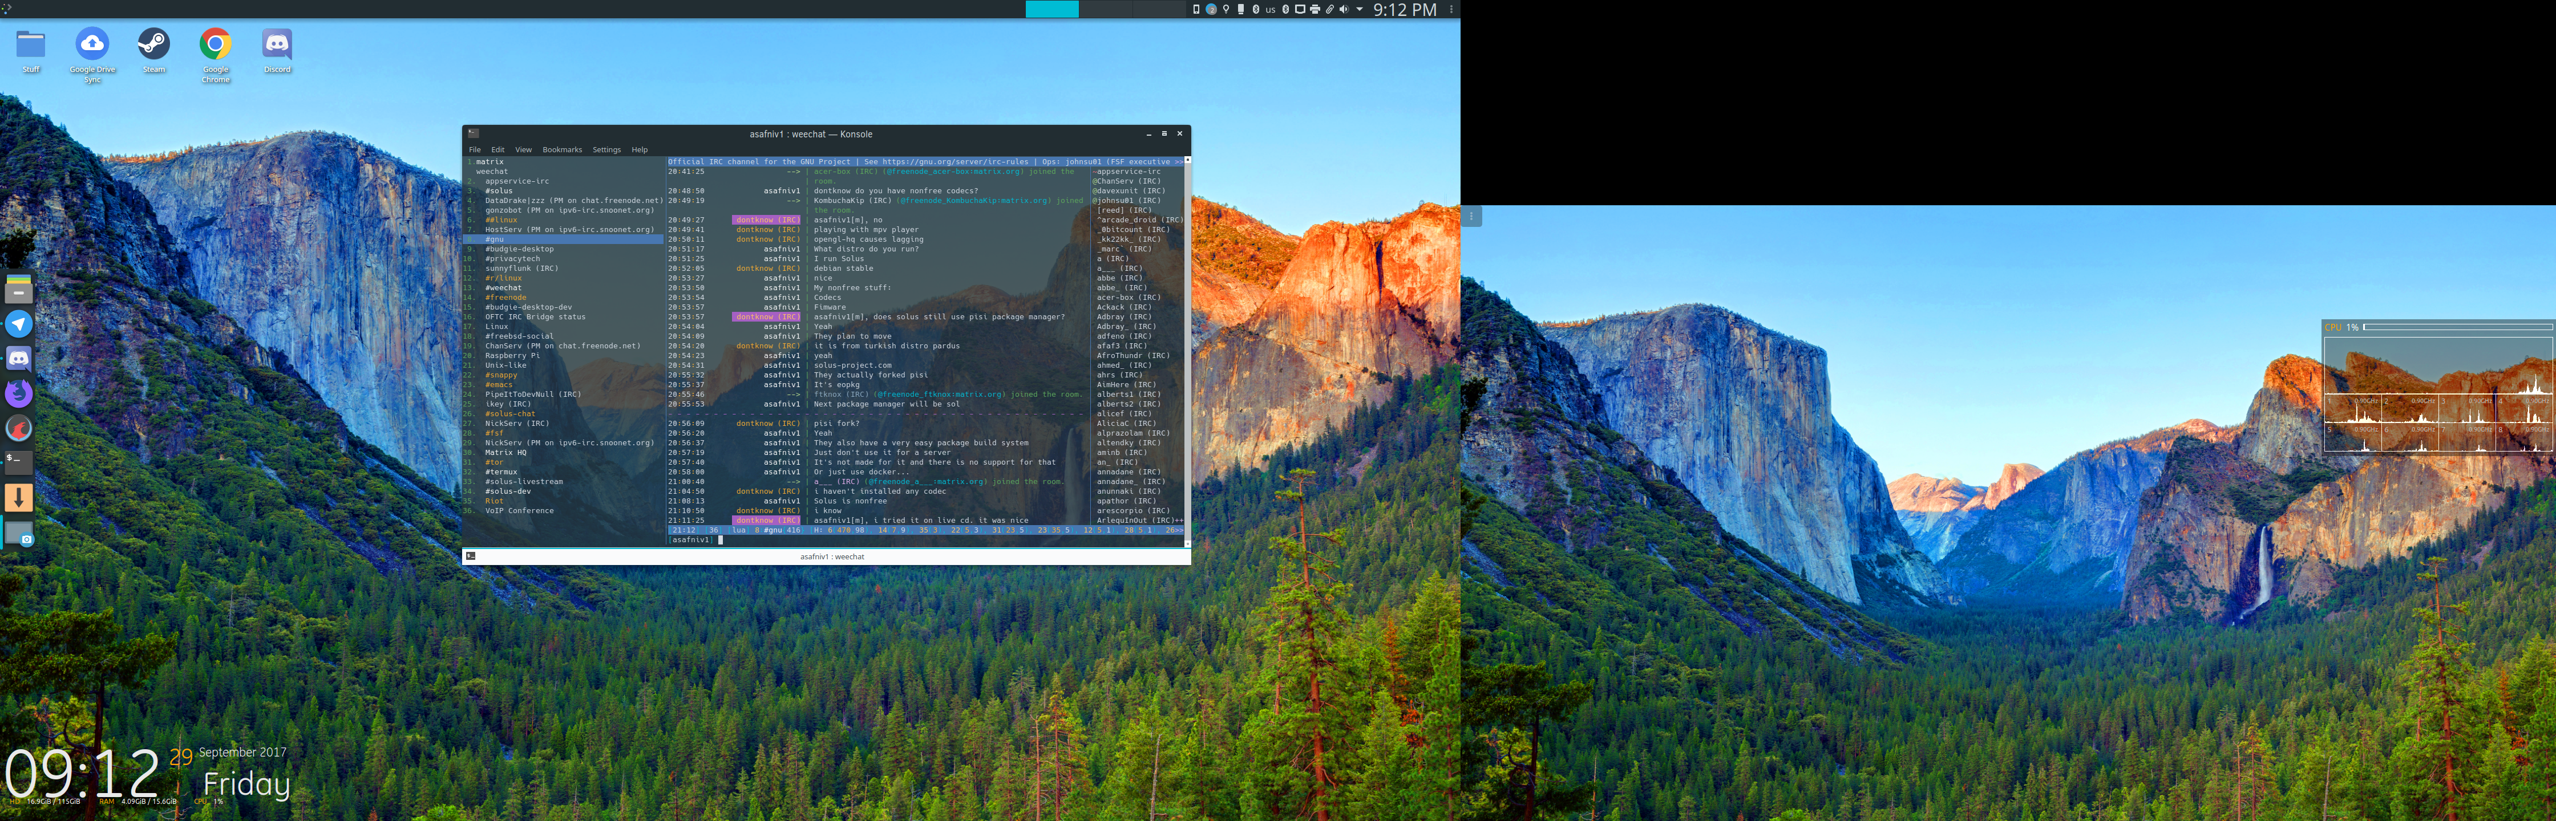Click the 9:12 PM panel clock
Screen dimensions: 2556x821
(x=1405, y=9)
